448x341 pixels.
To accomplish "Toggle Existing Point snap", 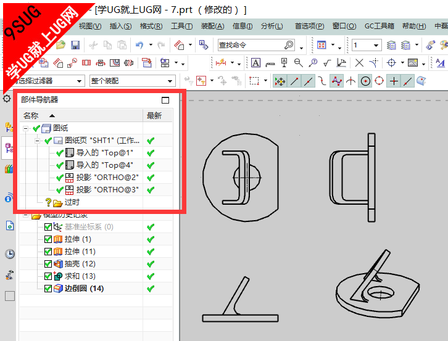I will point(394,81).
